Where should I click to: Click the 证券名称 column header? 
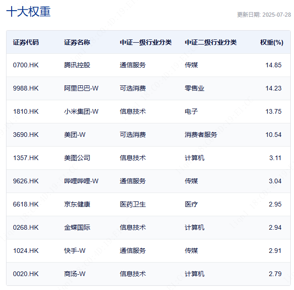[77, 42]
